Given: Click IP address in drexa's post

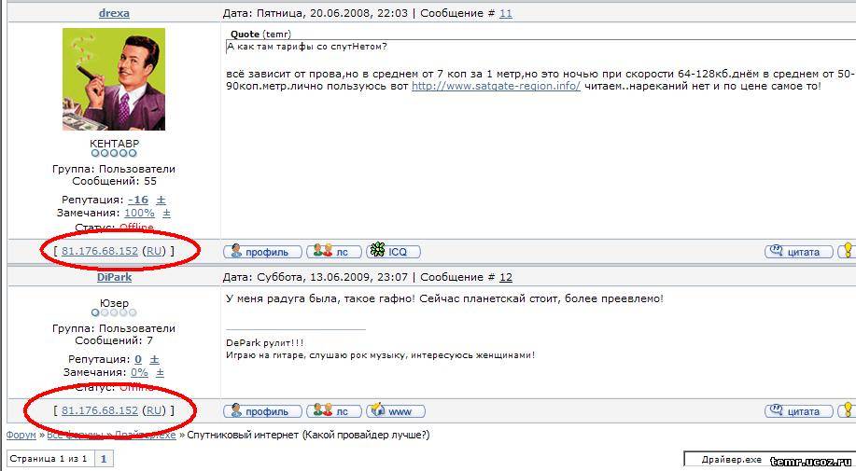Looking at the screenshot, I should [x=100, y=251].
